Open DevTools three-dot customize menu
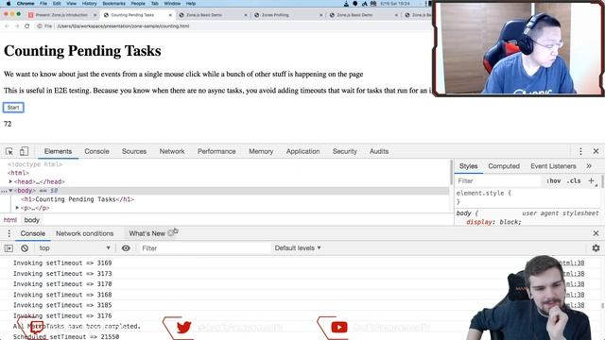The height and width of the screenshot is (340, 605). point(580,151)
